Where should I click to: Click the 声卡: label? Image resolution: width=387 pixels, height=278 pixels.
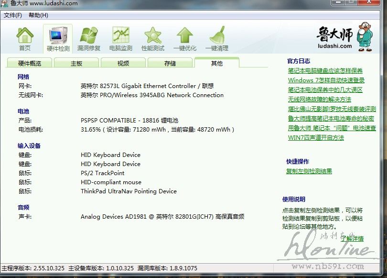coord(25,217)
